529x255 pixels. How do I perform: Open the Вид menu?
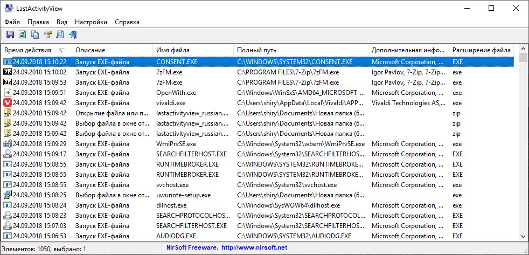tap(62, 22)
